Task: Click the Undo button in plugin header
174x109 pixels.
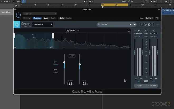Action: point(61,18)
